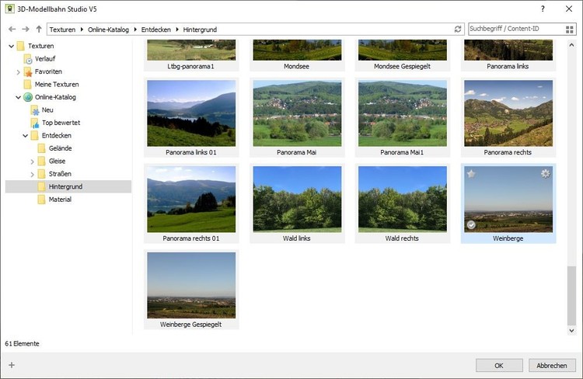Select Panorama rechts 01 thumbnail

(x=191, y=203)
